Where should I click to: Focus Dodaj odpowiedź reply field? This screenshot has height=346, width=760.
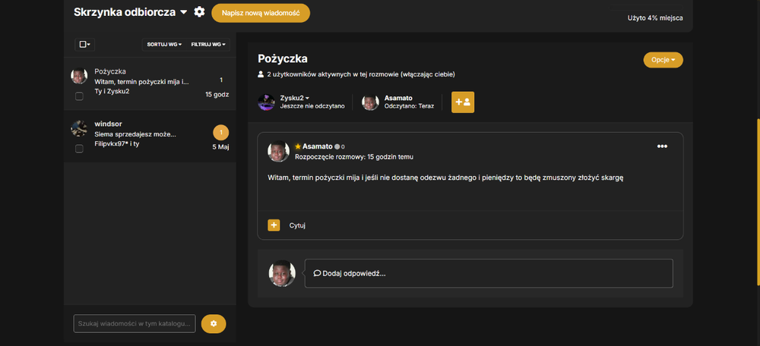489,273
